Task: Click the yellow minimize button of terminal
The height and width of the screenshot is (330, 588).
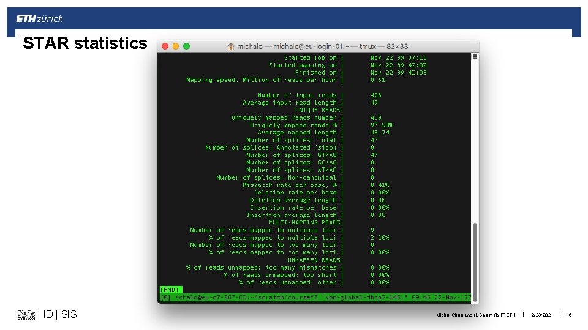Action: pos(176,46)
